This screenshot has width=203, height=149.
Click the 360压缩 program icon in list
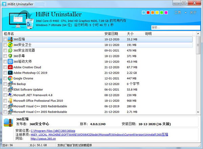(10, 39)
